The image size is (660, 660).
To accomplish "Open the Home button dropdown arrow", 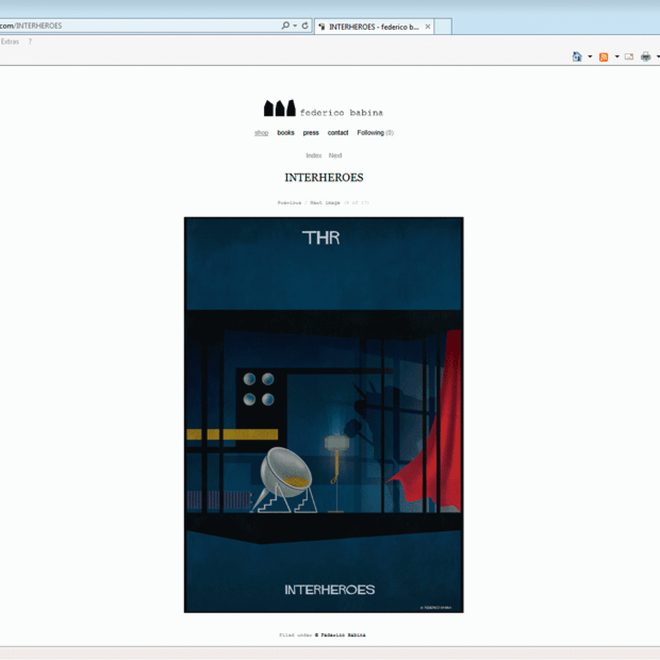I will pyautogui.click(x=590, y=56).
